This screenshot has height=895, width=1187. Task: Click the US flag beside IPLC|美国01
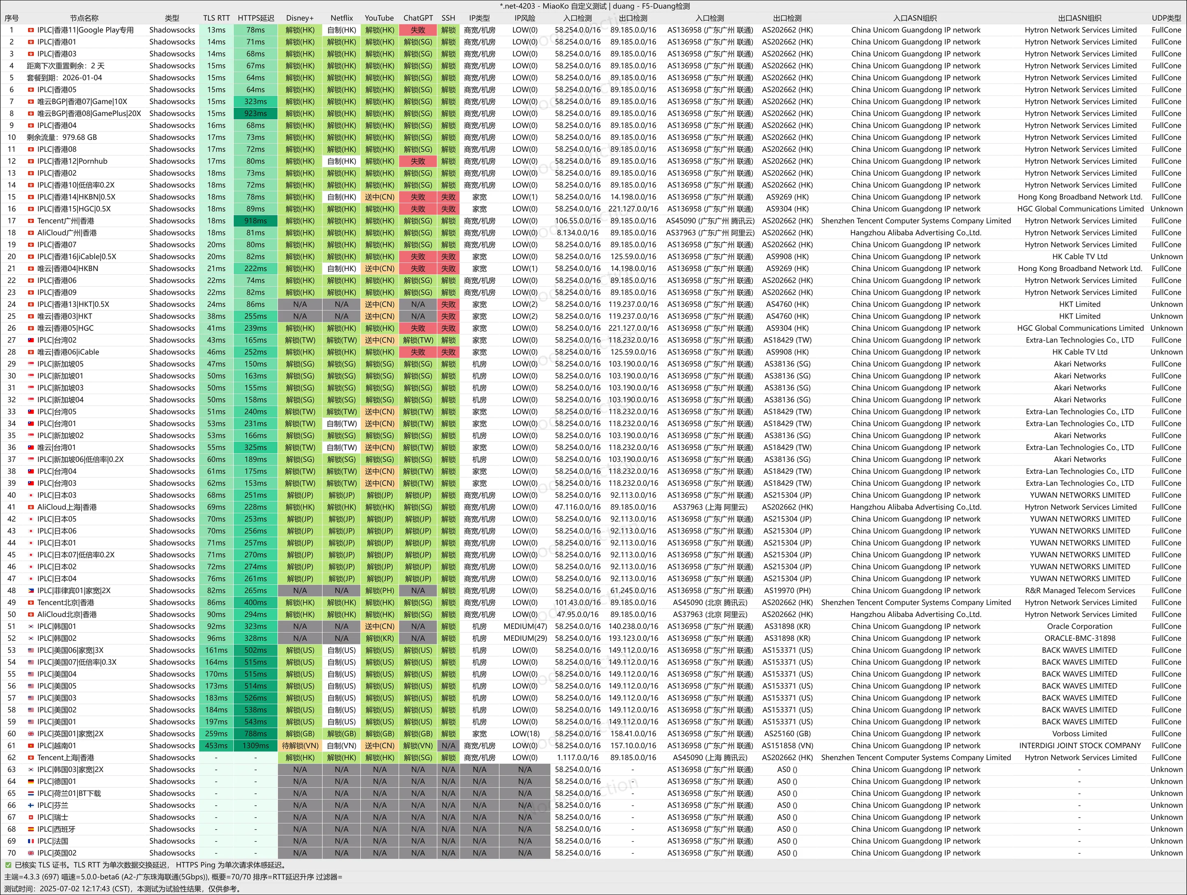(x=30, y=722)
